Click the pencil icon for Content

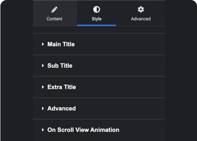coord(54,9)
